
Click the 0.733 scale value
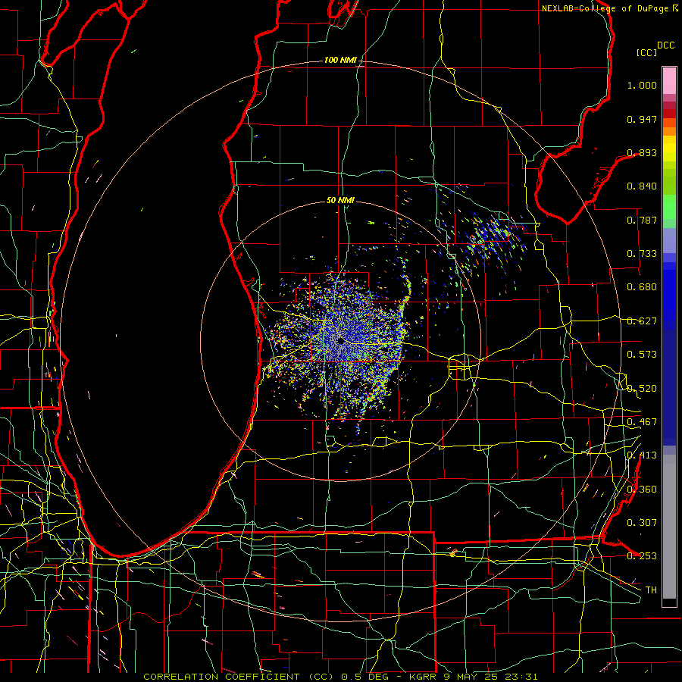point(642,254)
